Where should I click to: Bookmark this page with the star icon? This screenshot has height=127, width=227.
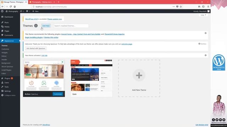tap(181, 7)
